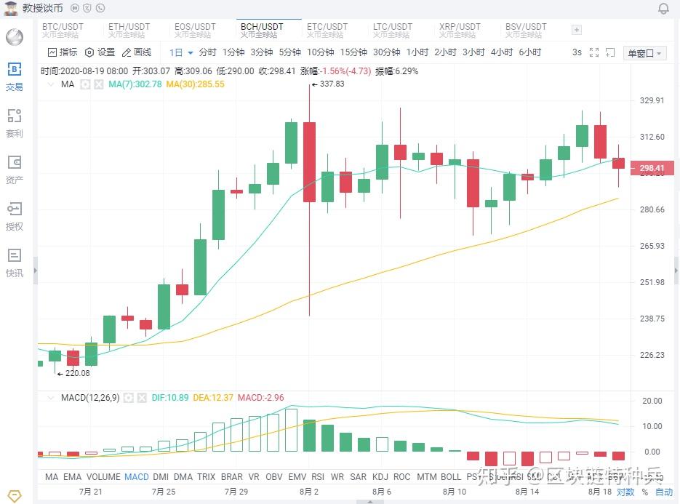The height and width of the screenshot is (504, 680).
Task: Click the round pause-like icon beside 教授谈币
Action: pos(75,8)
